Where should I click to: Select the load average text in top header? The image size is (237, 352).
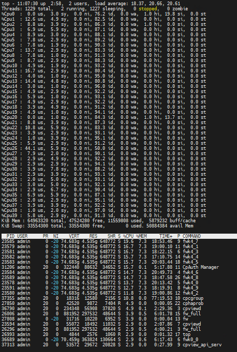[x=137, y=4]
